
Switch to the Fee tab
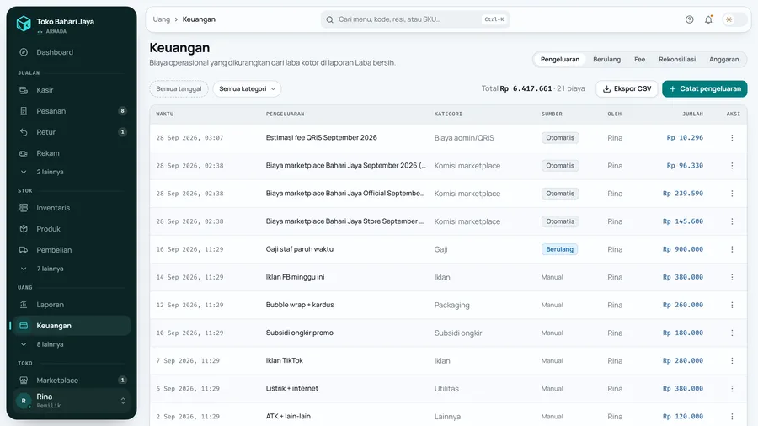639,60
